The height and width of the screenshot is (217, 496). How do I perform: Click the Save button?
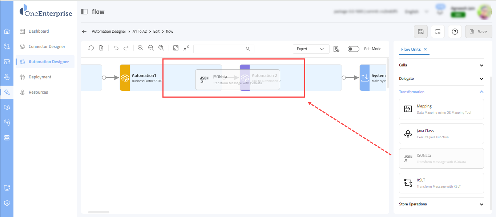[478, 32]
